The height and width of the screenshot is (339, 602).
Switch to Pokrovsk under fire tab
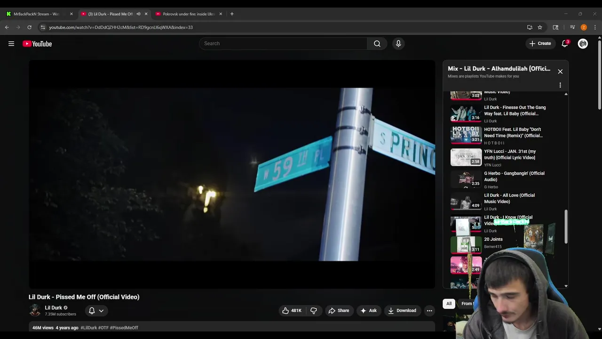click(x=189, y=14)
